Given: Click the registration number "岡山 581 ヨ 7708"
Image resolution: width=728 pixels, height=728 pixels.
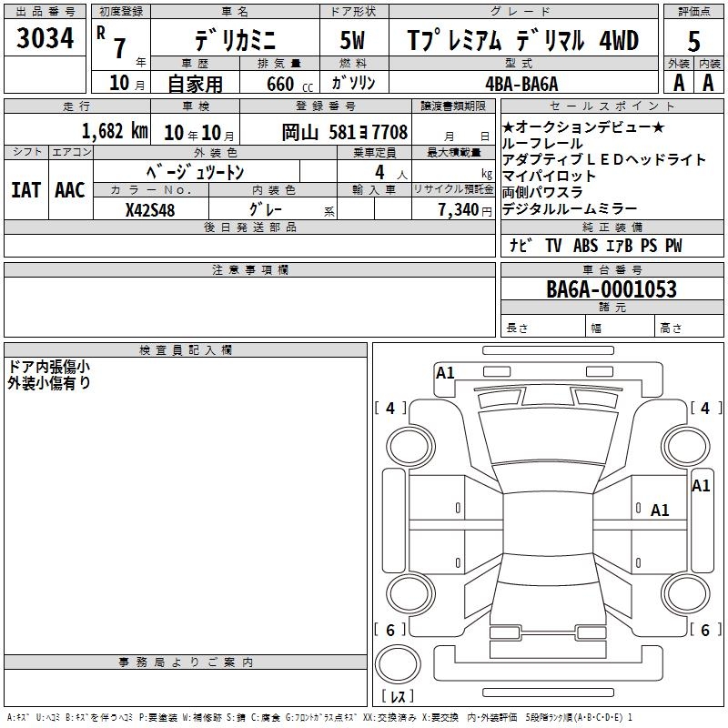Looking at the screenshot, I should pos(345,132).
